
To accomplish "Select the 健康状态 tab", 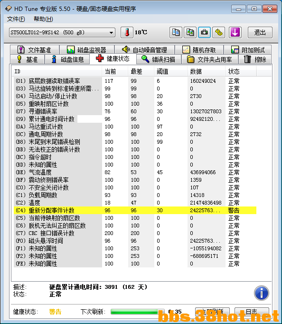I will [113, 59].
